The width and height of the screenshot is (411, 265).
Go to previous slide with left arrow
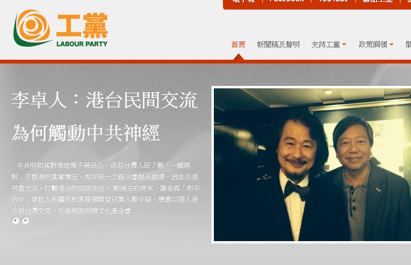[15, 221]
